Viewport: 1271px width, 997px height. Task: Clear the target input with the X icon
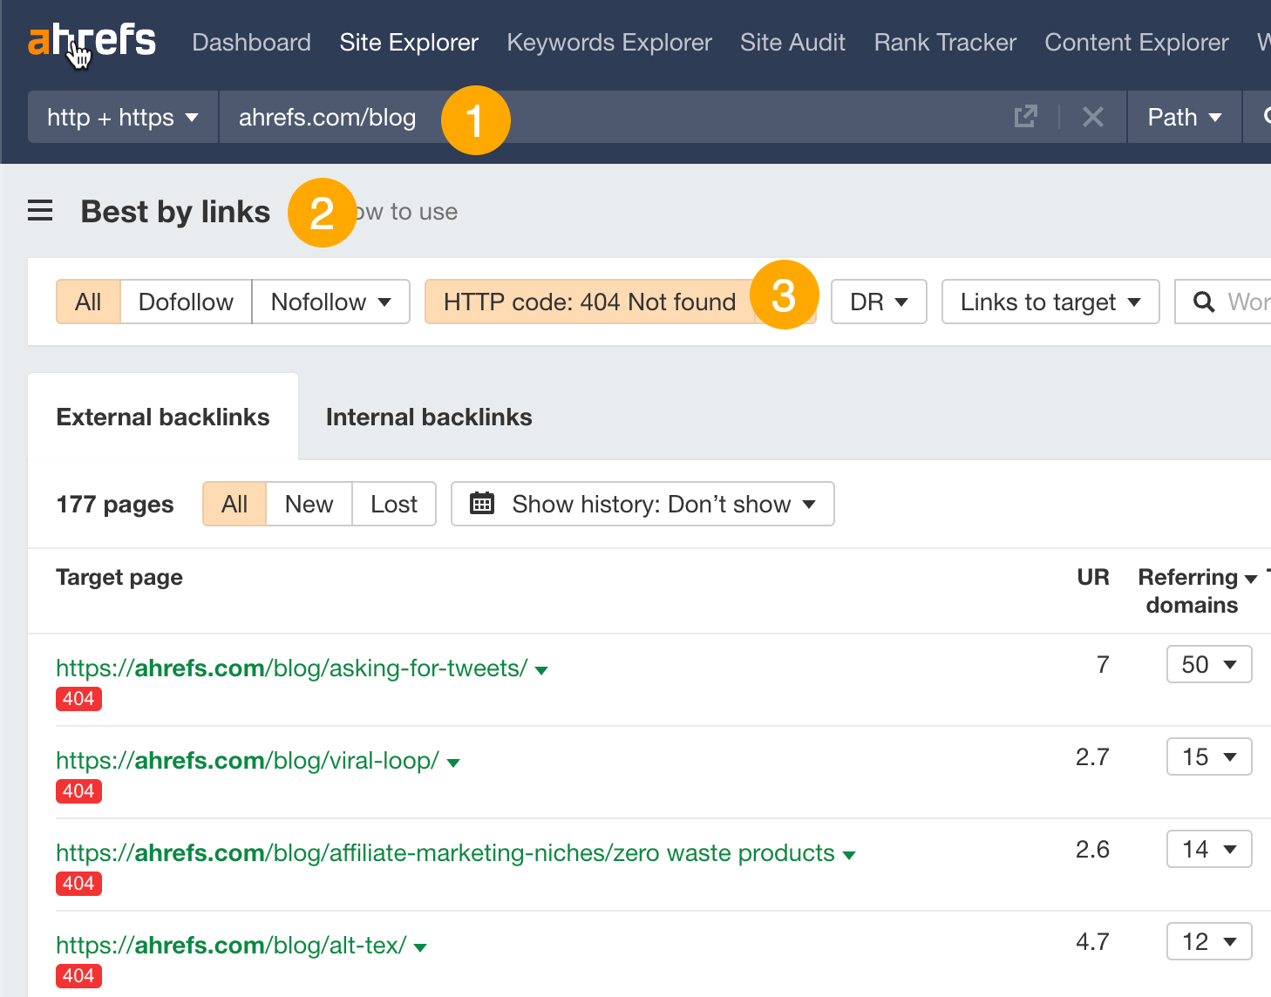click(x=1092, y=116)
